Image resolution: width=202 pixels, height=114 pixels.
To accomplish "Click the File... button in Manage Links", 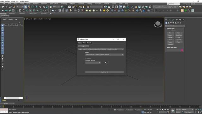I will (83, 46).
